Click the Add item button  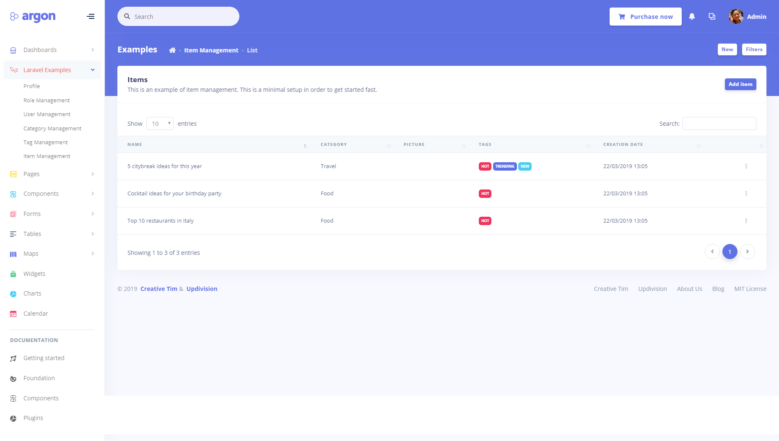(740, 84)
